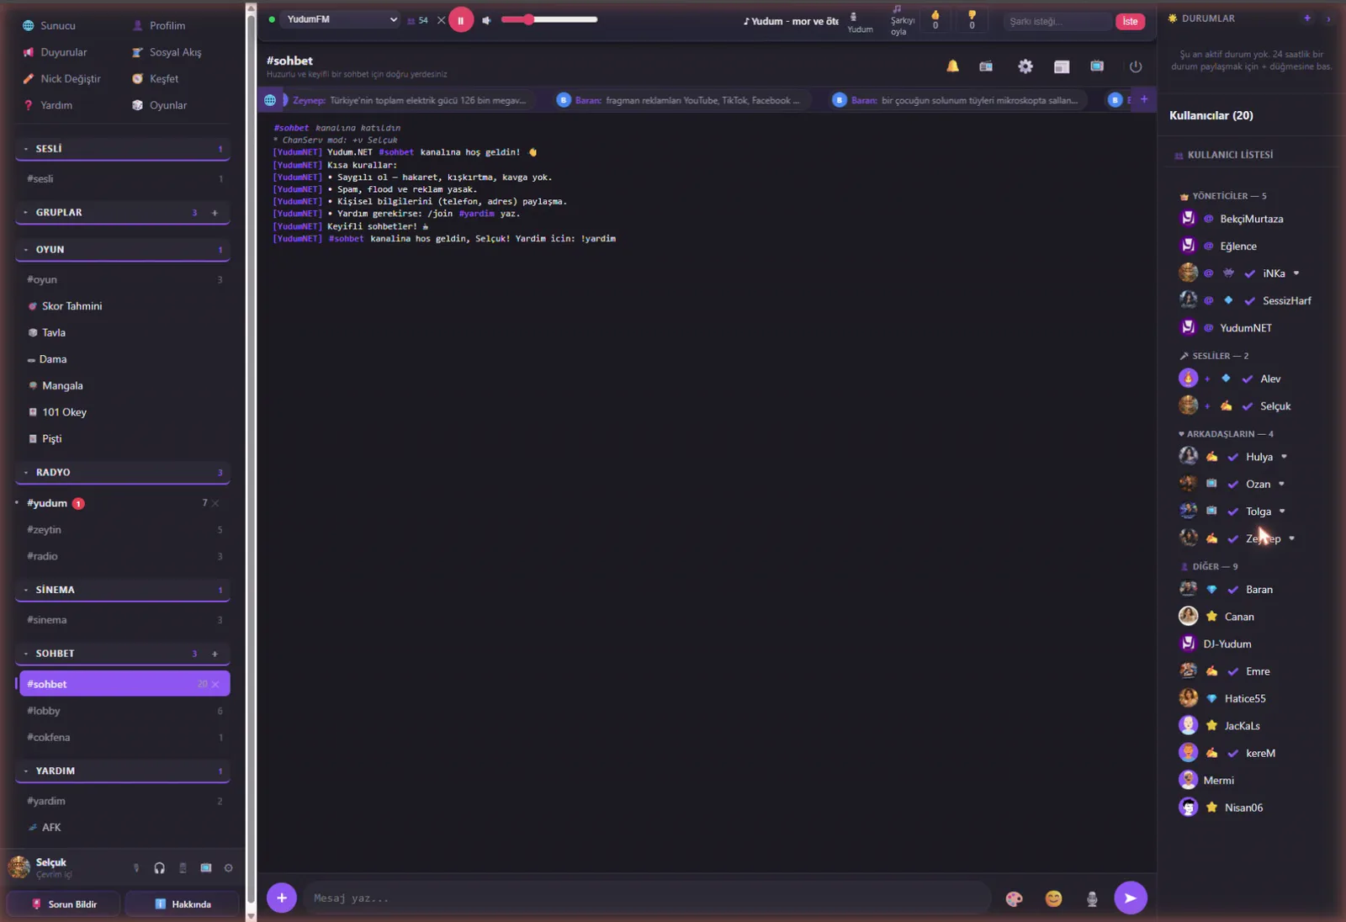The height and width of the screenshot is (922, 1346).
Task: Open channel notifications bell icon
Action: point(952,66)
